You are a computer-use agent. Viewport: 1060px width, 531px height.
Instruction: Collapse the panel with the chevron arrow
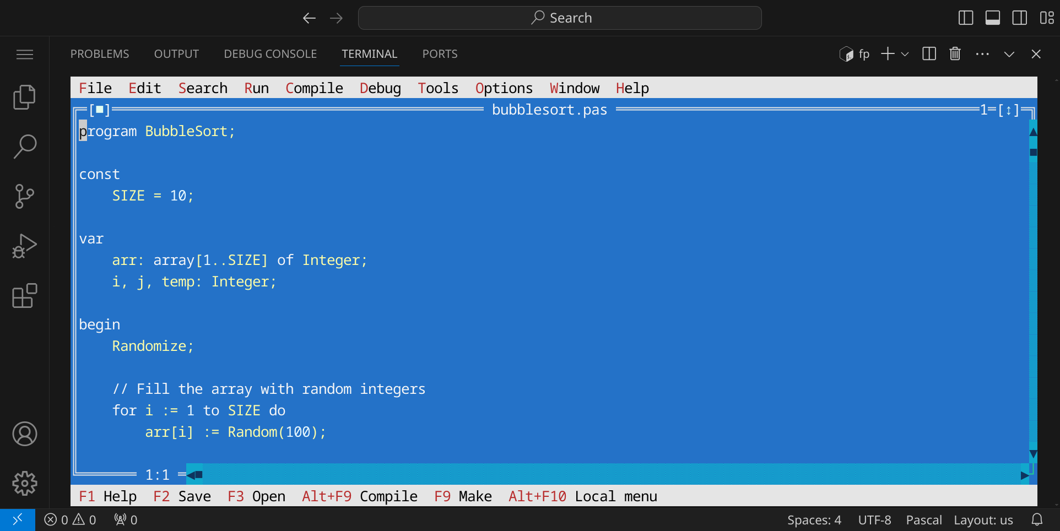1009,54
